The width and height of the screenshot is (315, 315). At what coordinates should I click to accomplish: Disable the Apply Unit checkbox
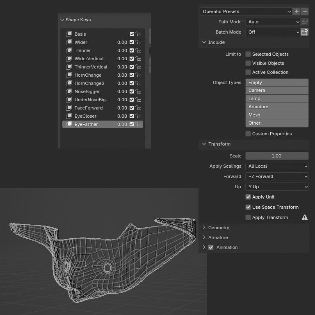[x=248, y=197]
